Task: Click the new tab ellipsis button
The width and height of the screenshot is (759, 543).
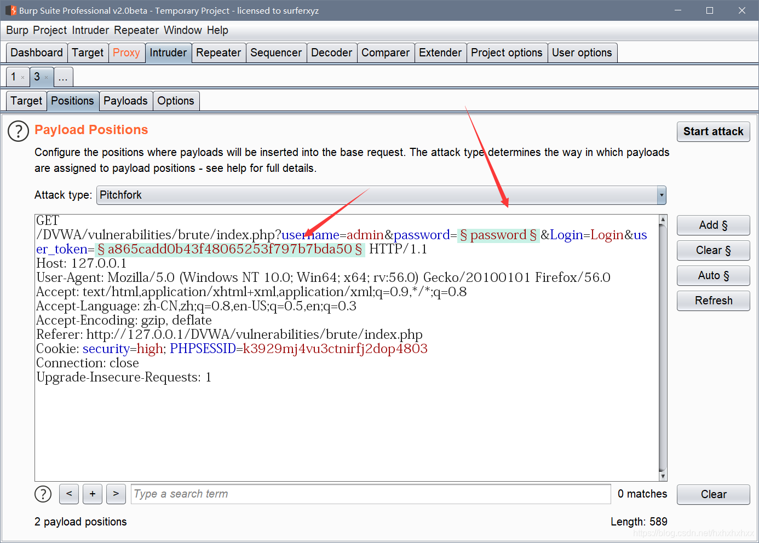Action: 63,77
